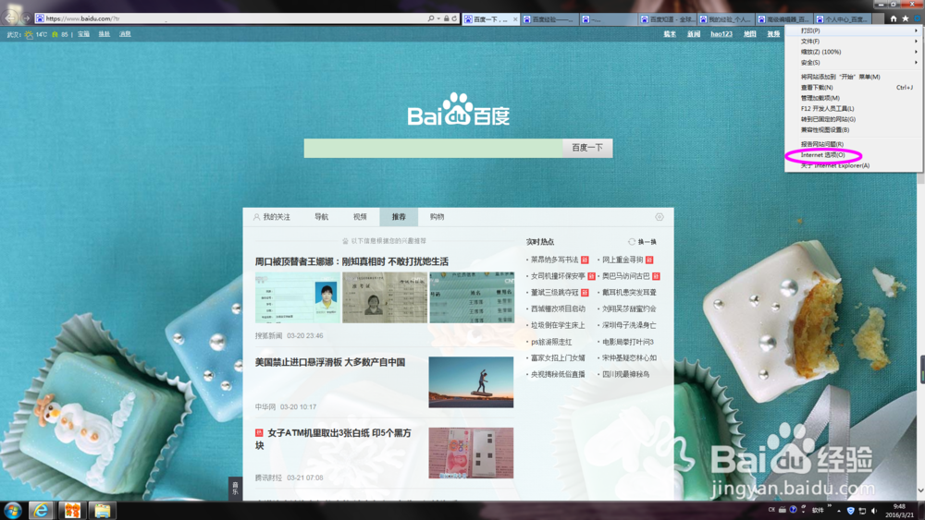
Task: Open the 消息 link in top bar
Action: pos(125,34)
